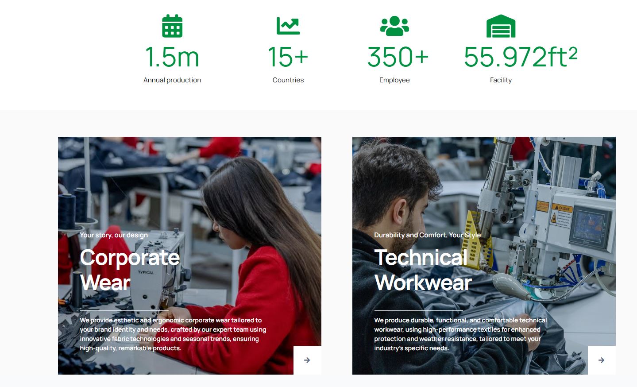Open the Technical Workwear heading link
This screenshot has height=387, width=637.
(x=422, y=270)
